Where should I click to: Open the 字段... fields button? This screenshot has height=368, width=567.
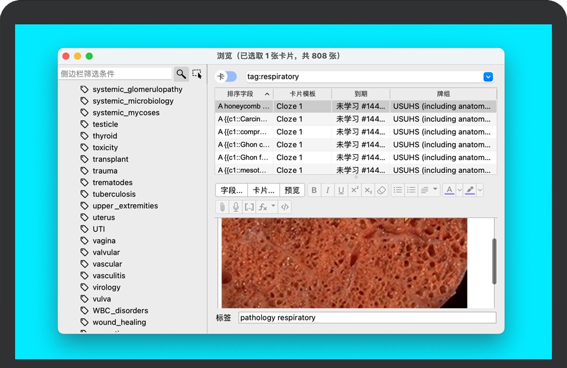click(232, 190)
